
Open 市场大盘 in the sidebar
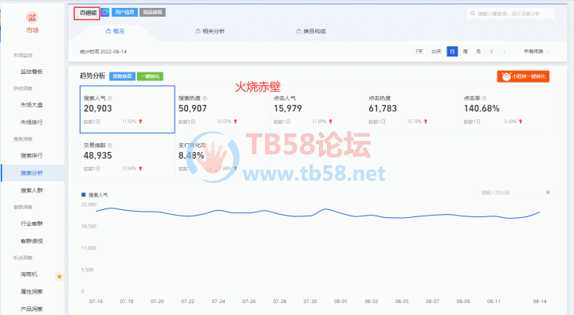(32, 105)
